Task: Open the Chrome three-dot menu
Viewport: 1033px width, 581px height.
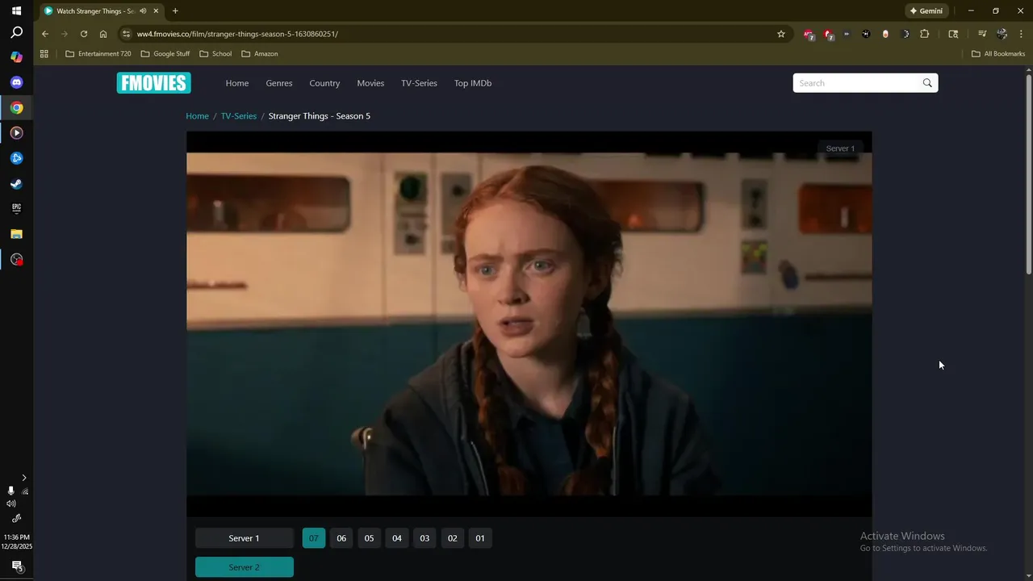Action: coord(1021,34)
